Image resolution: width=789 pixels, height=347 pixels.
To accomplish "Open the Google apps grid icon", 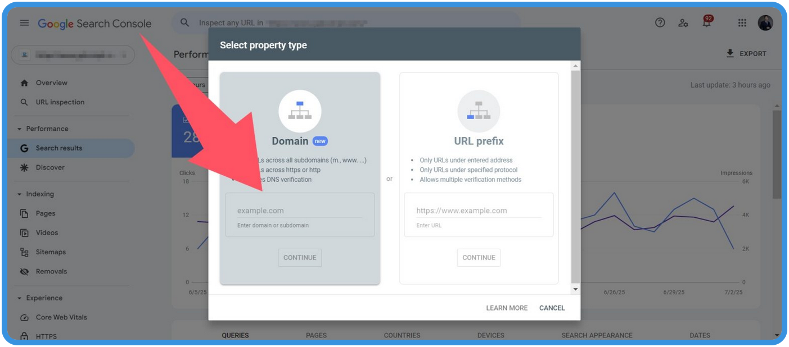I will (741, 23).
